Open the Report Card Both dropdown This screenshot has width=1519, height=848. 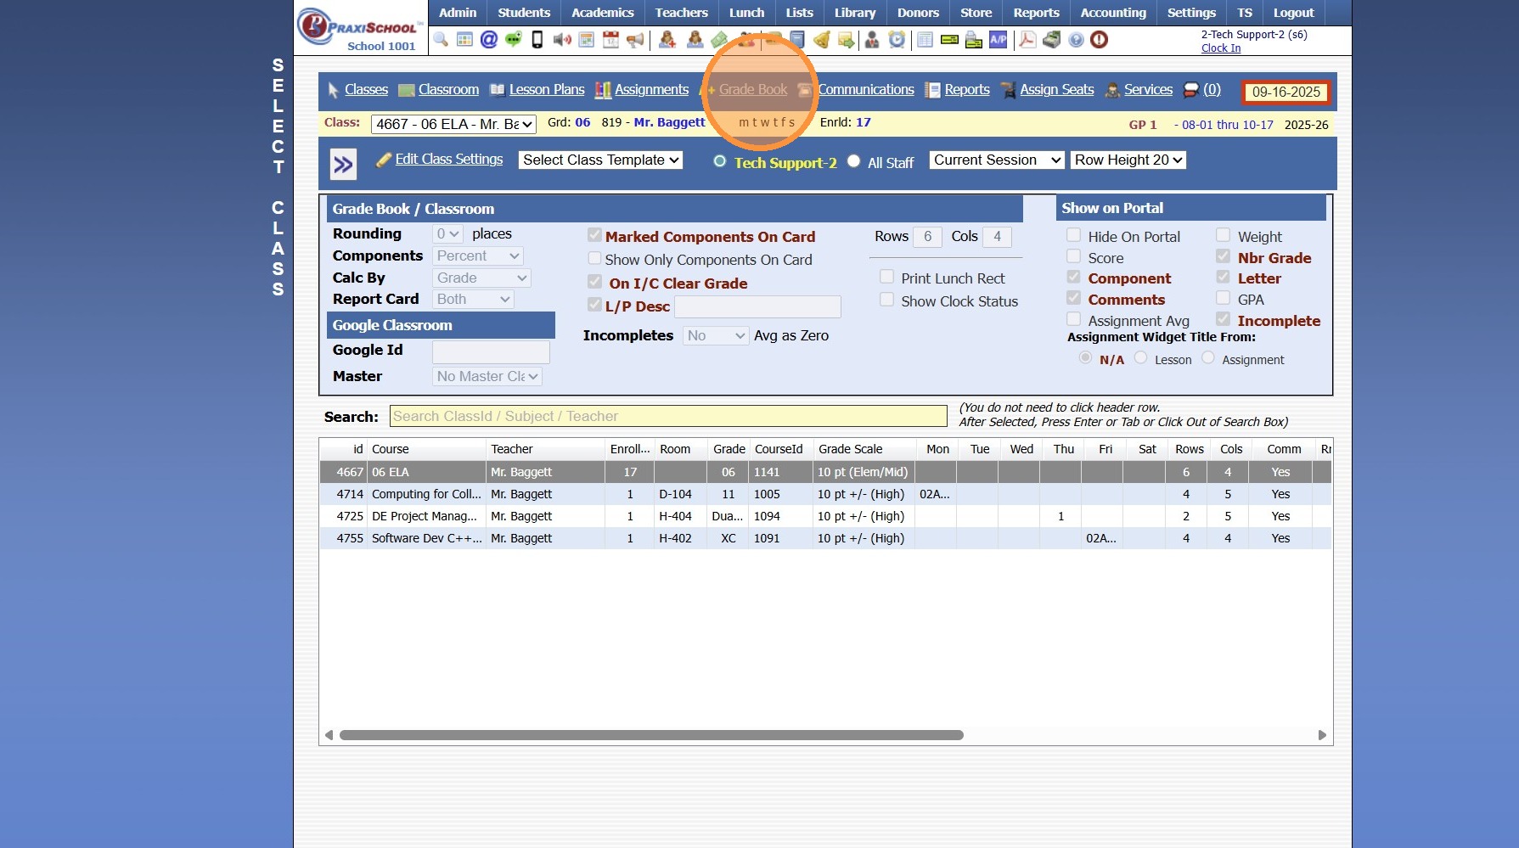[473, 300]
